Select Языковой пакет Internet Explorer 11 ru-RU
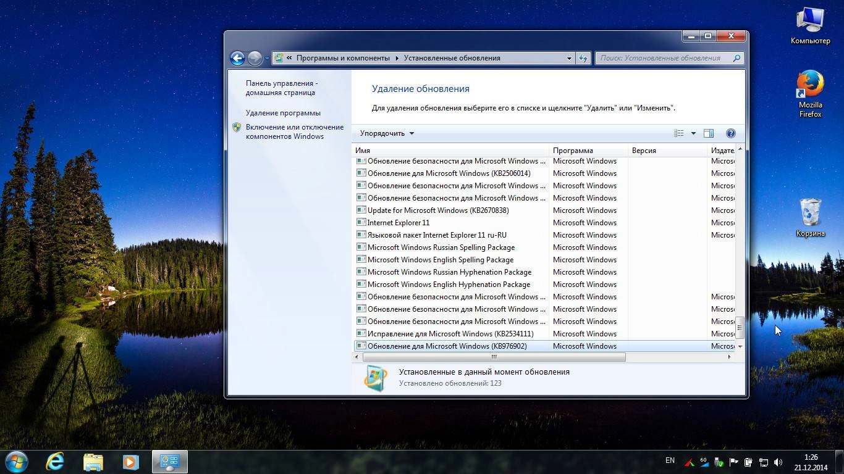The height and width of the screenshot is (474, 844). point(437,235)
